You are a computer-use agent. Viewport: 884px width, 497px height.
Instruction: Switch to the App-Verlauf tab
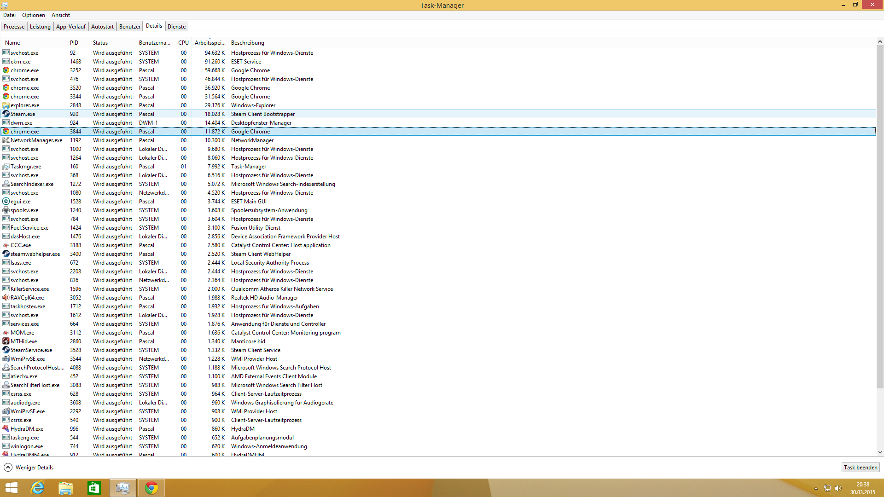[x=71, y=26]
